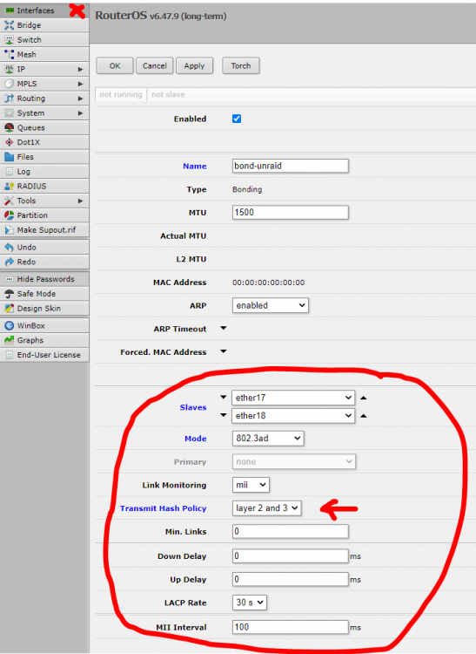Click the End-User License icon
This screenshot has width=476, height=654.
tap(10, 355)
